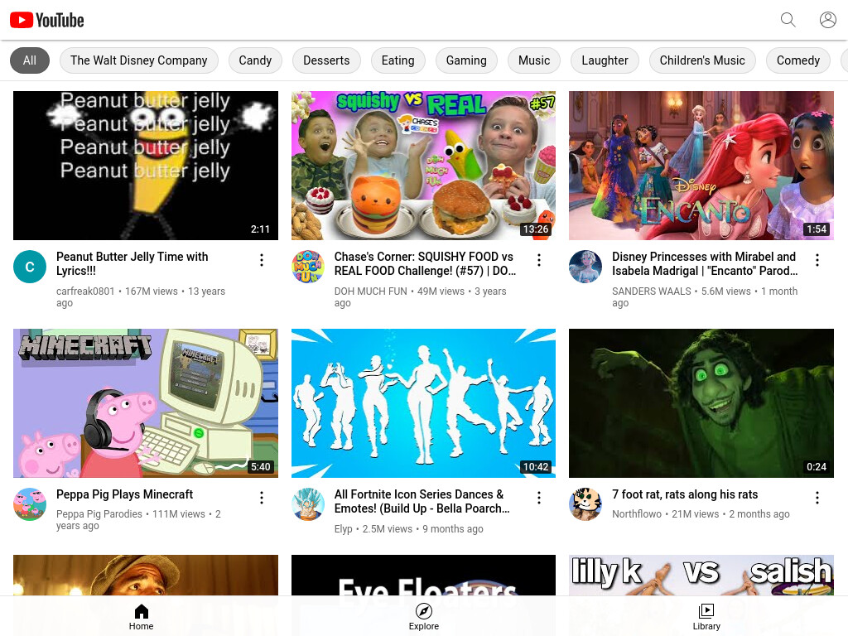Play Peppa Pig Minecraft thumbnail
The width and height of the screenshot is (848, 636).
click(146, 403)
